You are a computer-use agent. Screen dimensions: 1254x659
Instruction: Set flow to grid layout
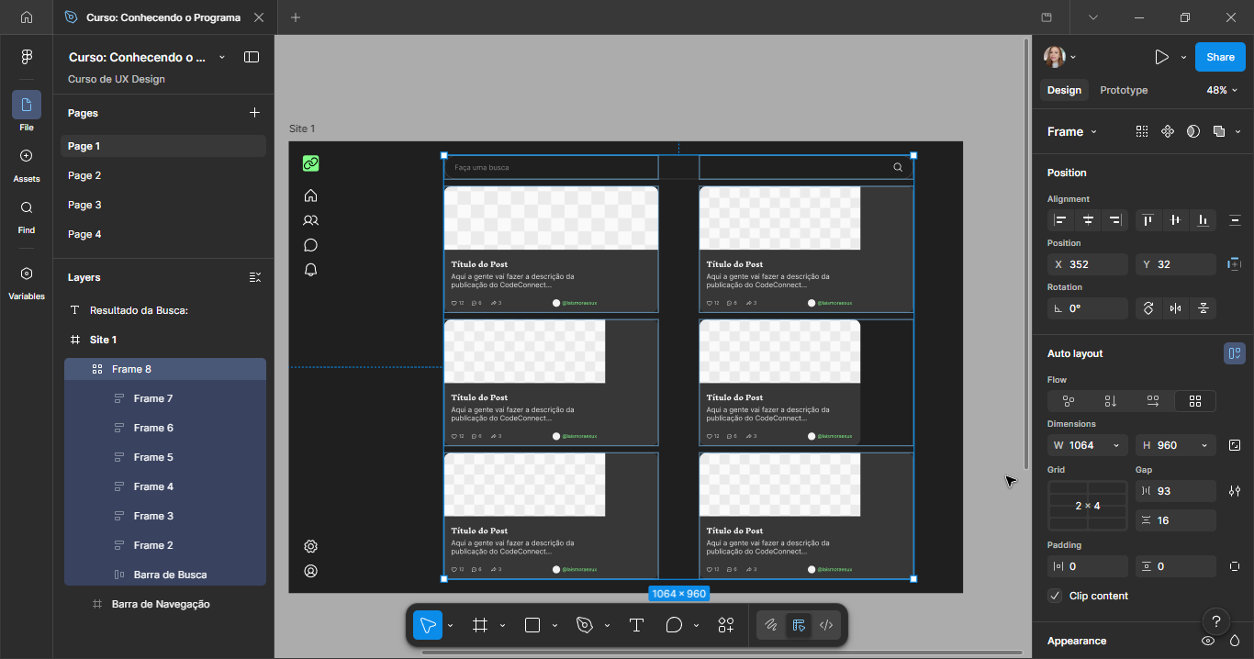(x=1195, y=401)
